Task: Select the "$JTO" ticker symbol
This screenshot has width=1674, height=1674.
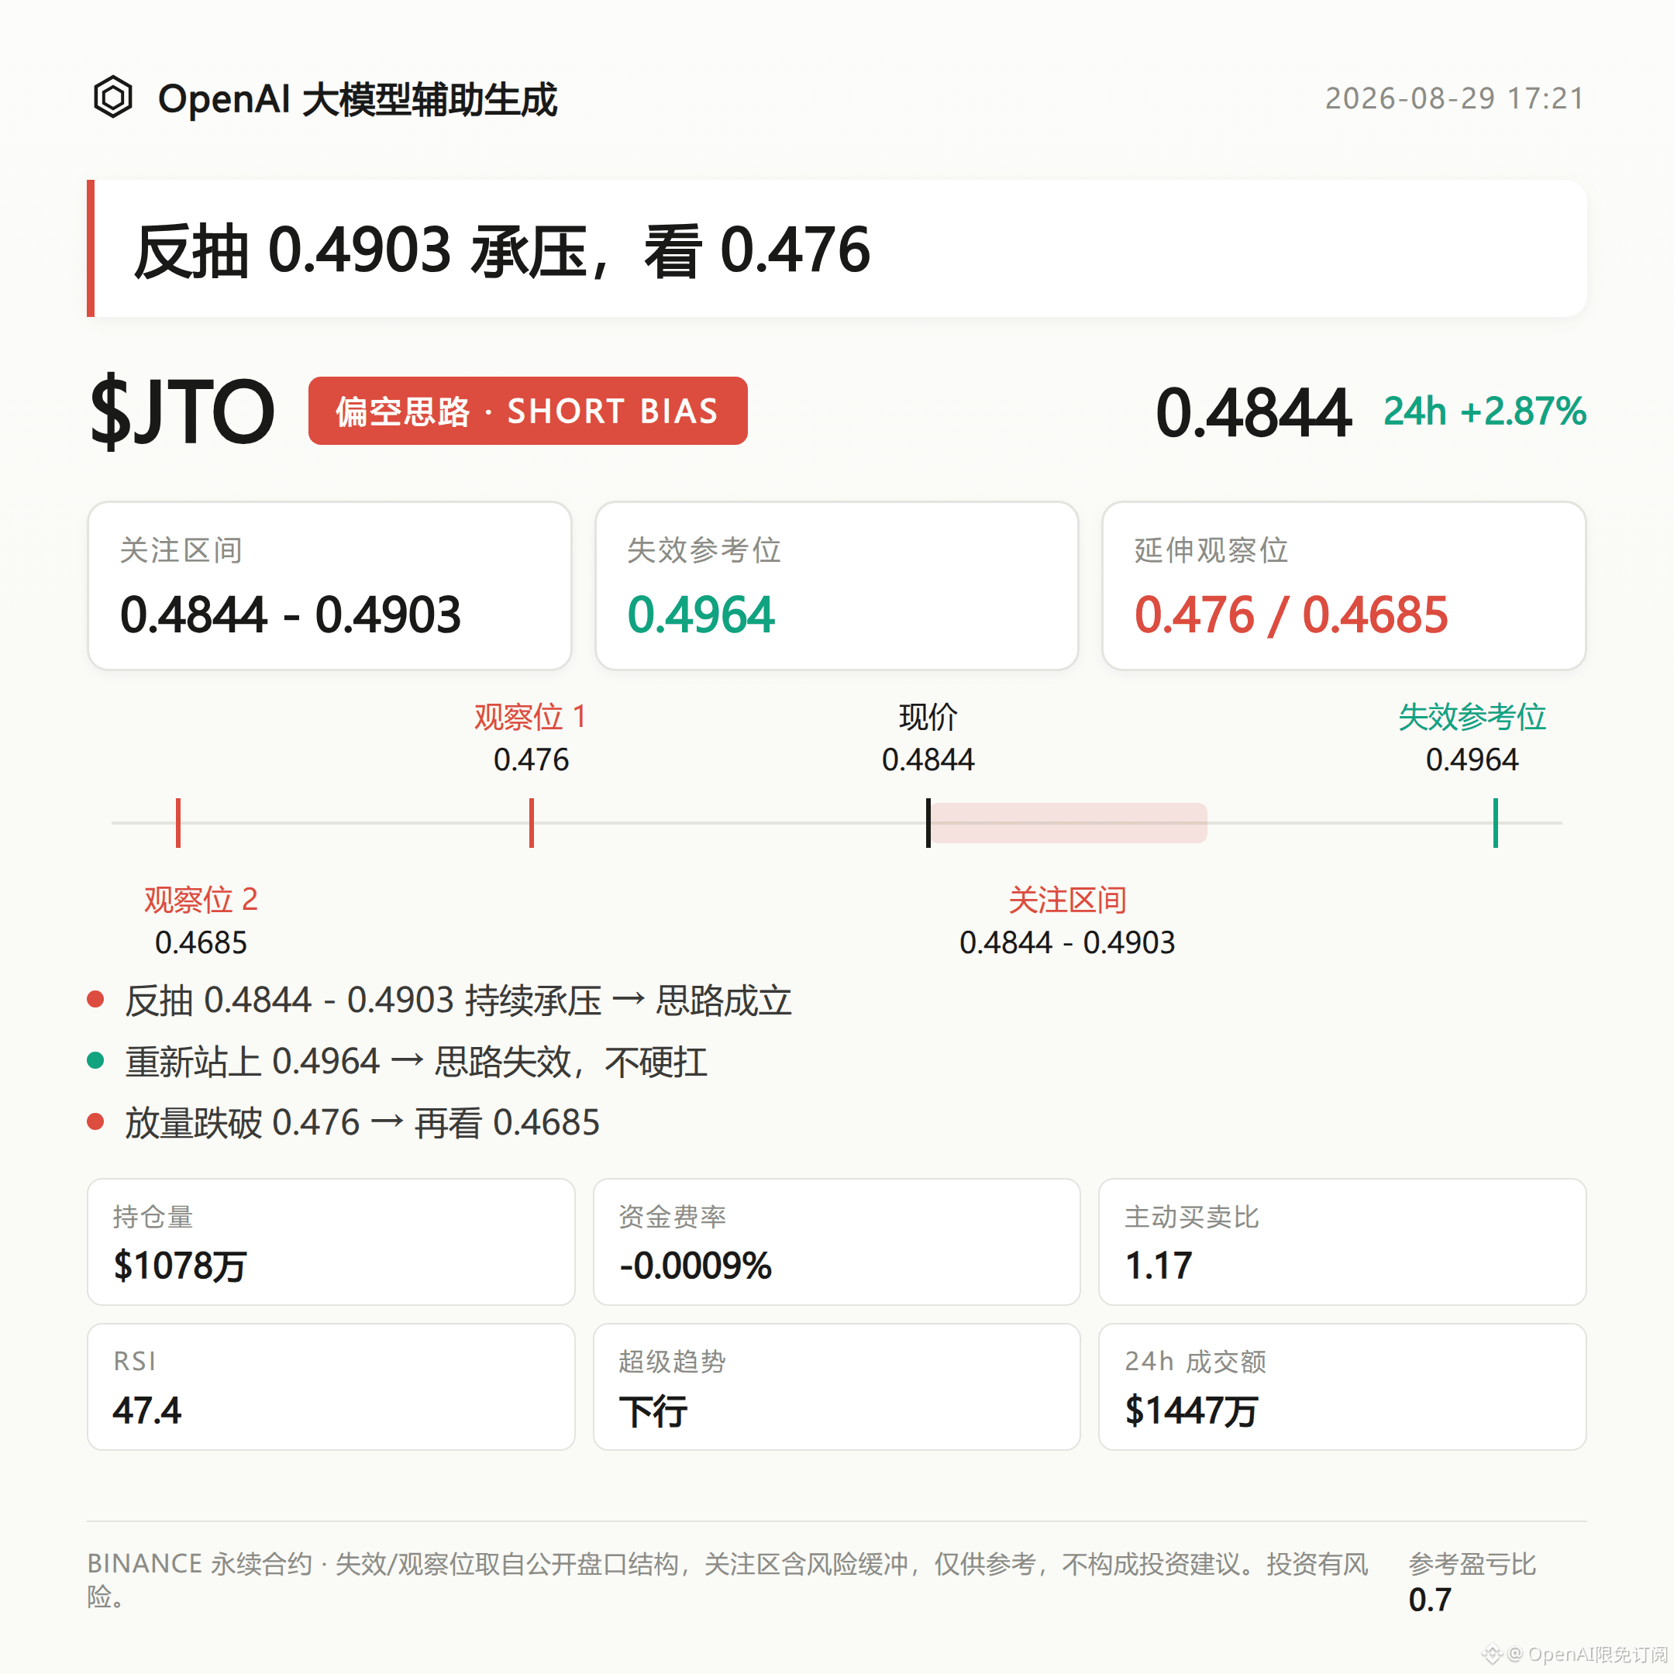Action: click(x=182, y=412)
